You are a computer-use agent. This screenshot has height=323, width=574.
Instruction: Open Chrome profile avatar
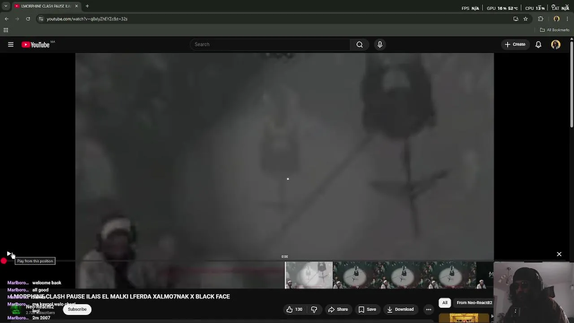pyautogui.click(x=557, y=19)
